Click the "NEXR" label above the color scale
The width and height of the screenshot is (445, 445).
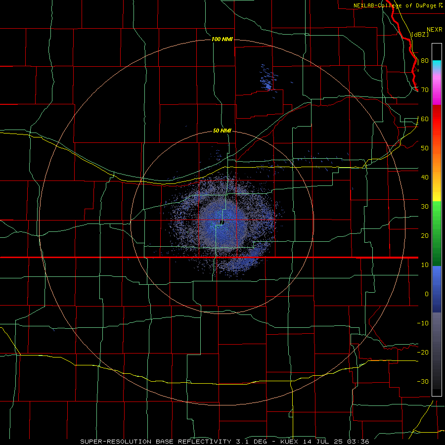click(435, 30)
